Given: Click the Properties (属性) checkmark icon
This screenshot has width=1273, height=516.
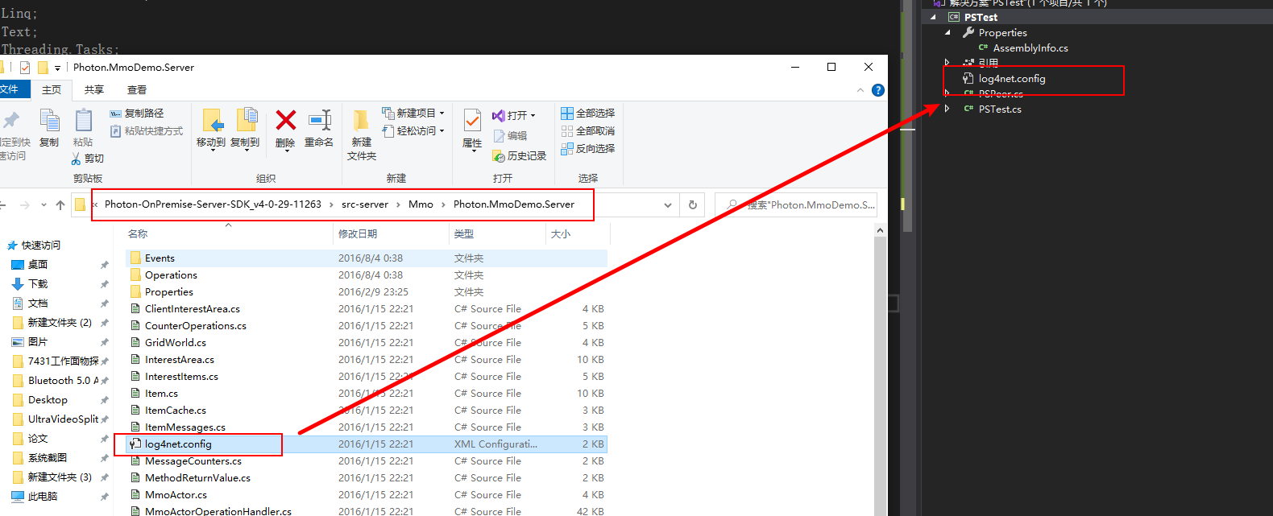Looking at the screenshot, I should (472, 121).
